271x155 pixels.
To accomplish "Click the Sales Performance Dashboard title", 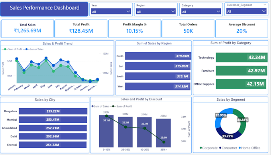I will (44, 8).
